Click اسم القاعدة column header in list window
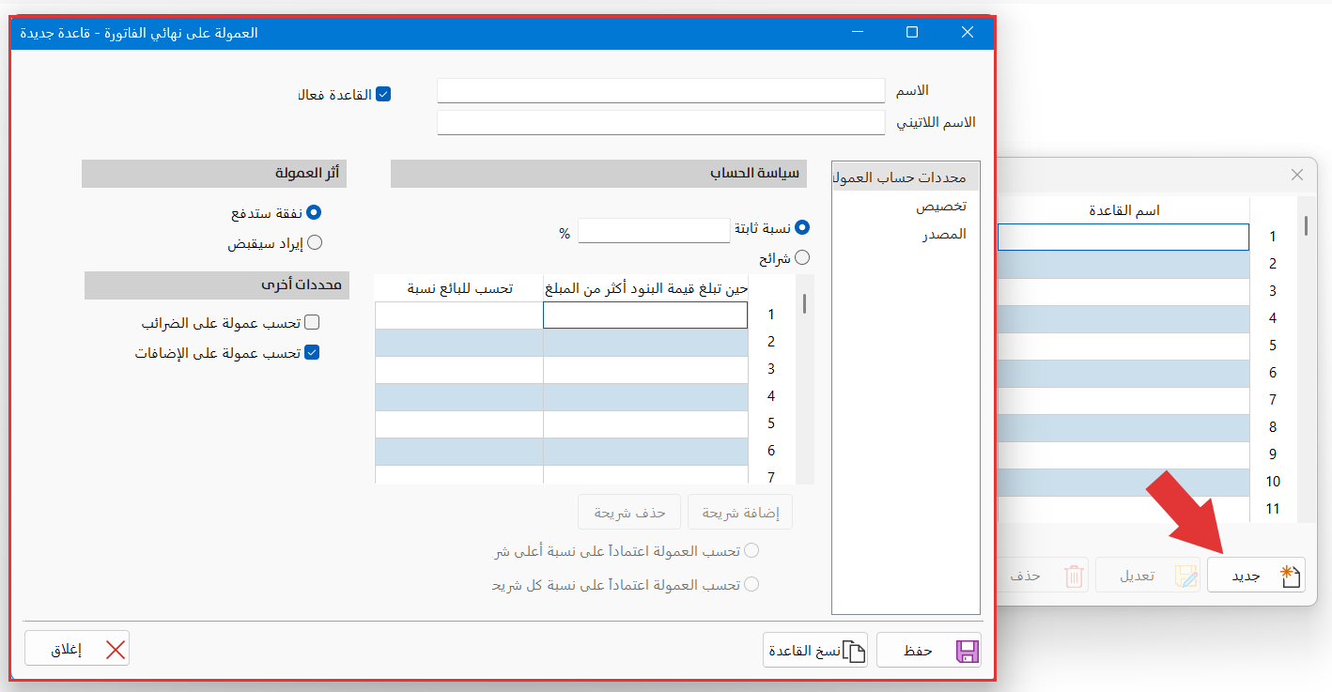 pos(1124,210)
